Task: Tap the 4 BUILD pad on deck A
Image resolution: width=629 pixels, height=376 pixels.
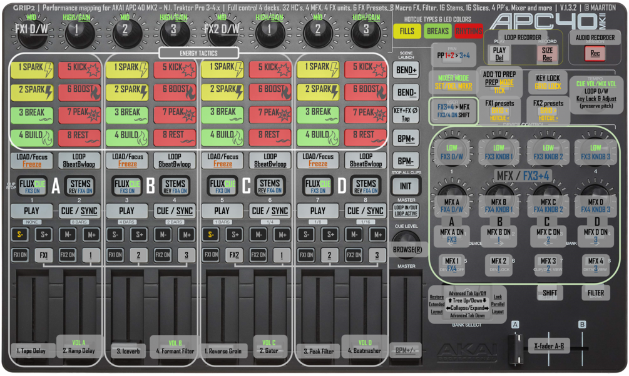Action: click(32, 138)
